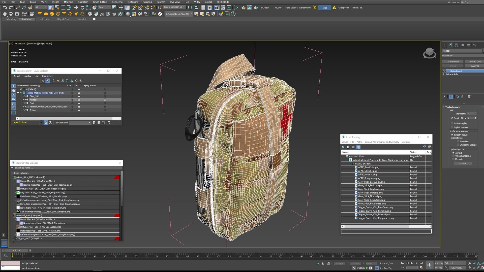Click Pin Stack icon
Viewport: 484px width, 272px height.
[x=444, y=97]
